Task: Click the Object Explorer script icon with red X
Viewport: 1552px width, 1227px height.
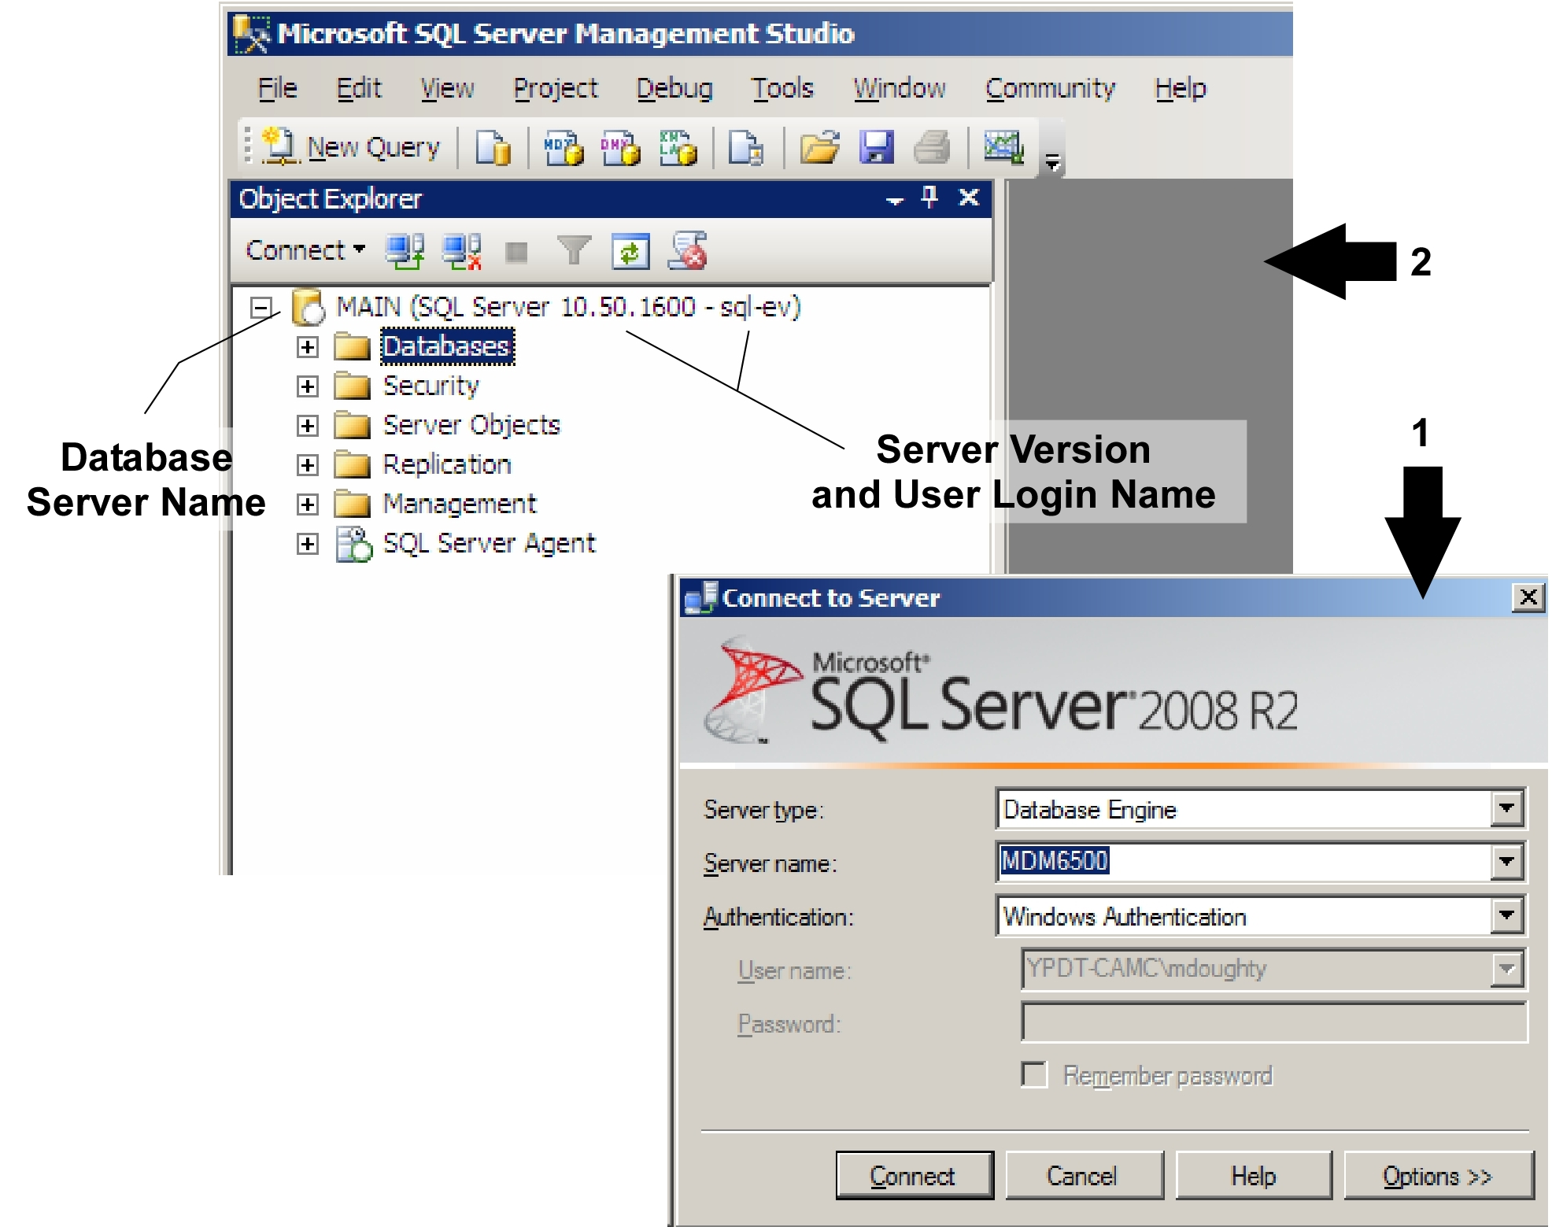Action: pyautogui.click(x=688, y=251)
